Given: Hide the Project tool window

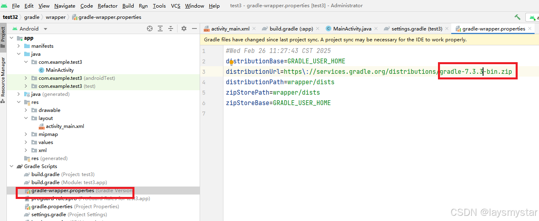Looking at the screenshot, I should [x=194, y=28].
